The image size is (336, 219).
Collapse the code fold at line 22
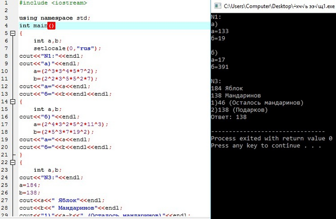[x=13, y=162]
